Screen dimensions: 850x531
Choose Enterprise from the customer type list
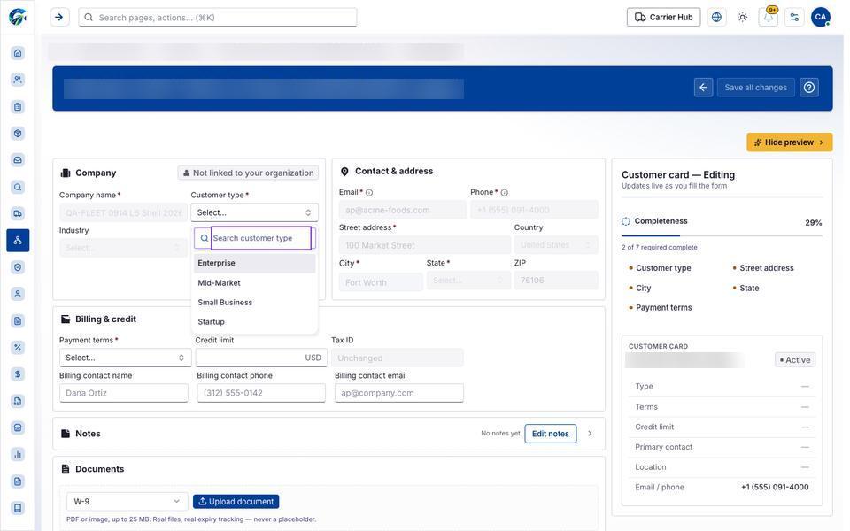(254, 263)
